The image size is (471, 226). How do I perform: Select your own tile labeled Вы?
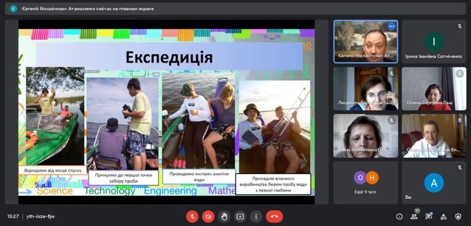(x=434, y=183)
